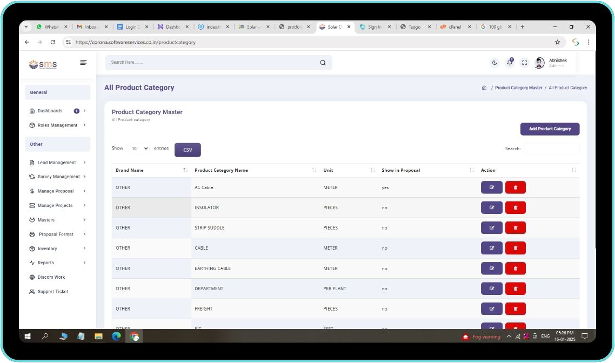Delete the EARTHING CABLE row
615x363 pixels.
click(x=516, y=268)
